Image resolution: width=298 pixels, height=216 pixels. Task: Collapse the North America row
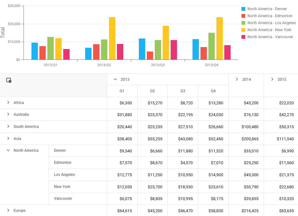8,150
